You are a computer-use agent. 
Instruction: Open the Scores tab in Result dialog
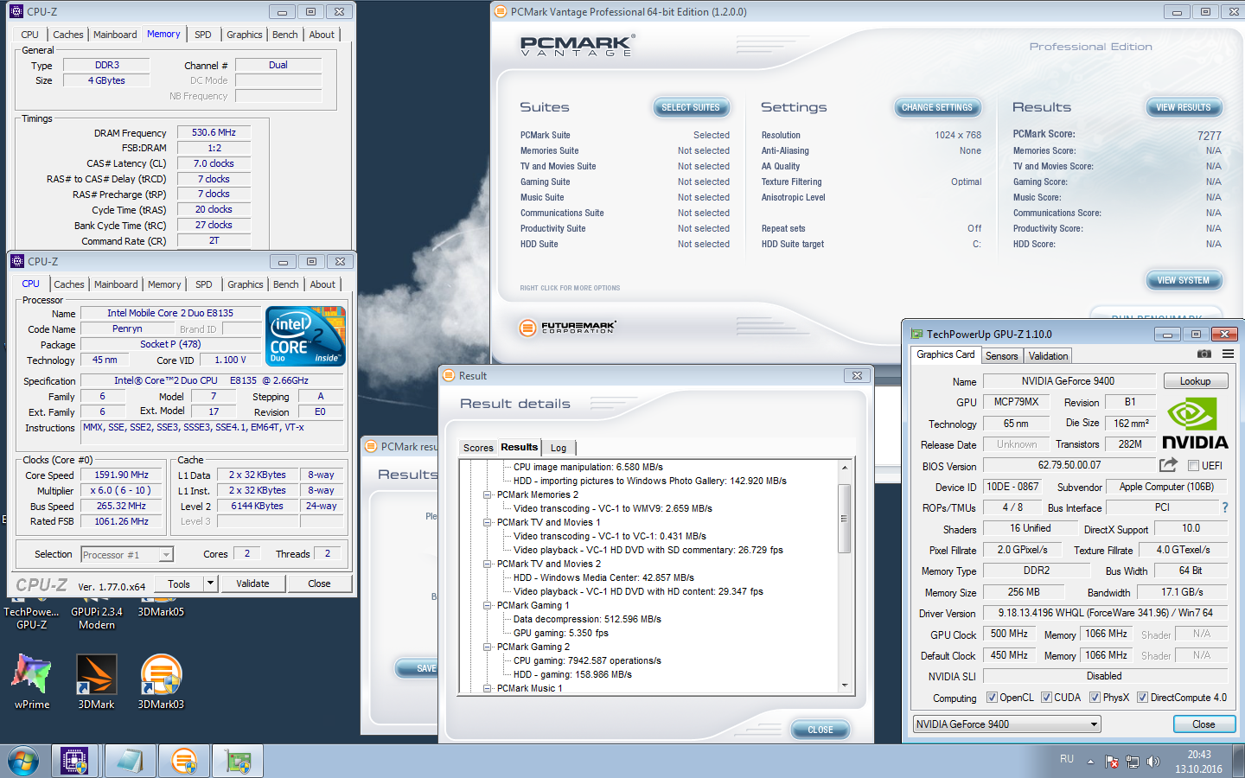coord(478,448)
